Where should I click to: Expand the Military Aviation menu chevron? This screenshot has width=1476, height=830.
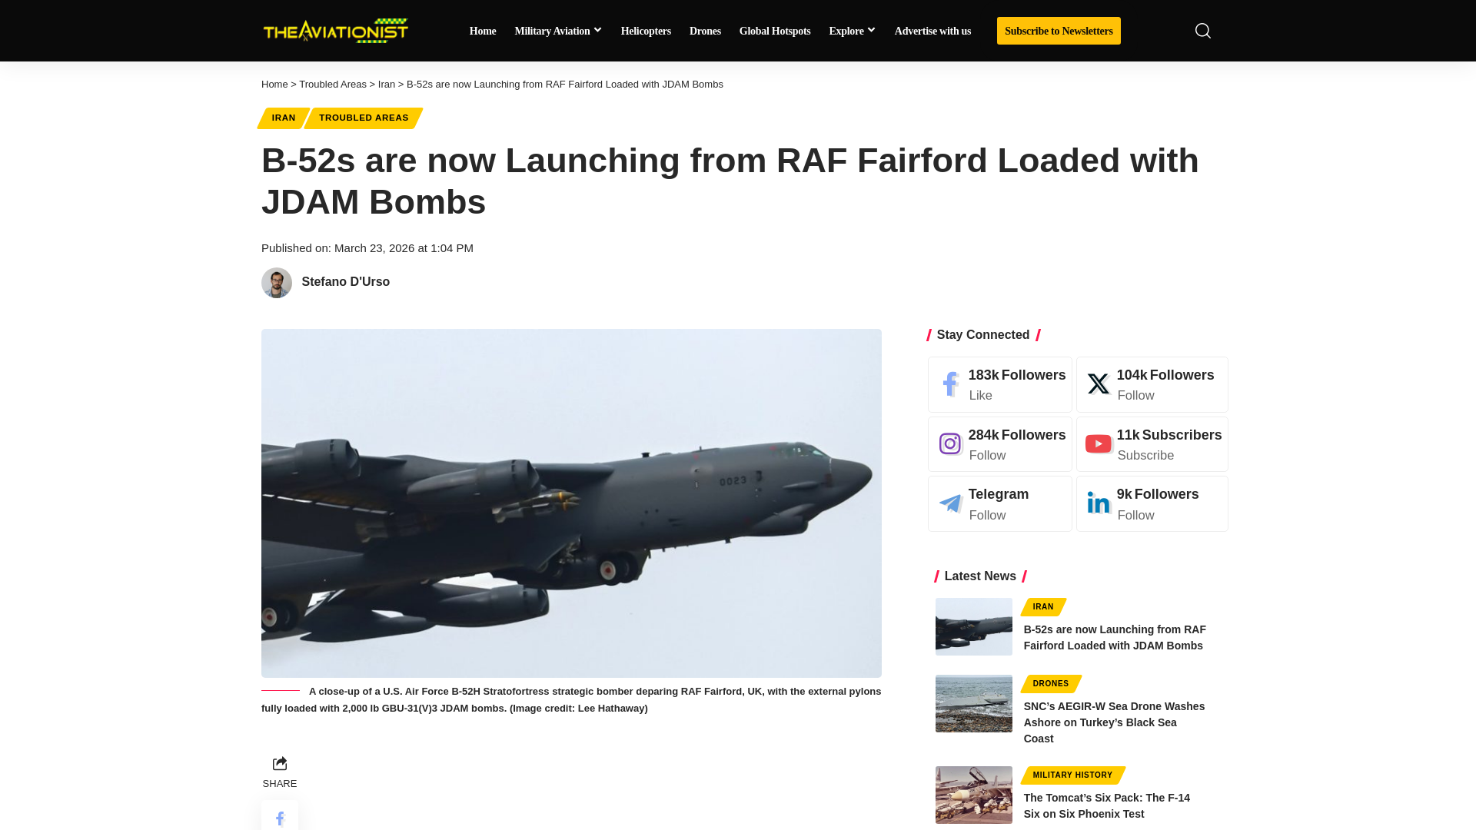598,31
